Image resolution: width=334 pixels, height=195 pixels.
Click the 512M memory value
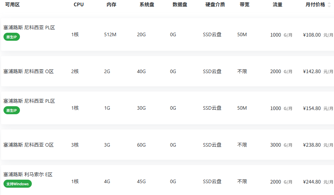coord(110,34)
